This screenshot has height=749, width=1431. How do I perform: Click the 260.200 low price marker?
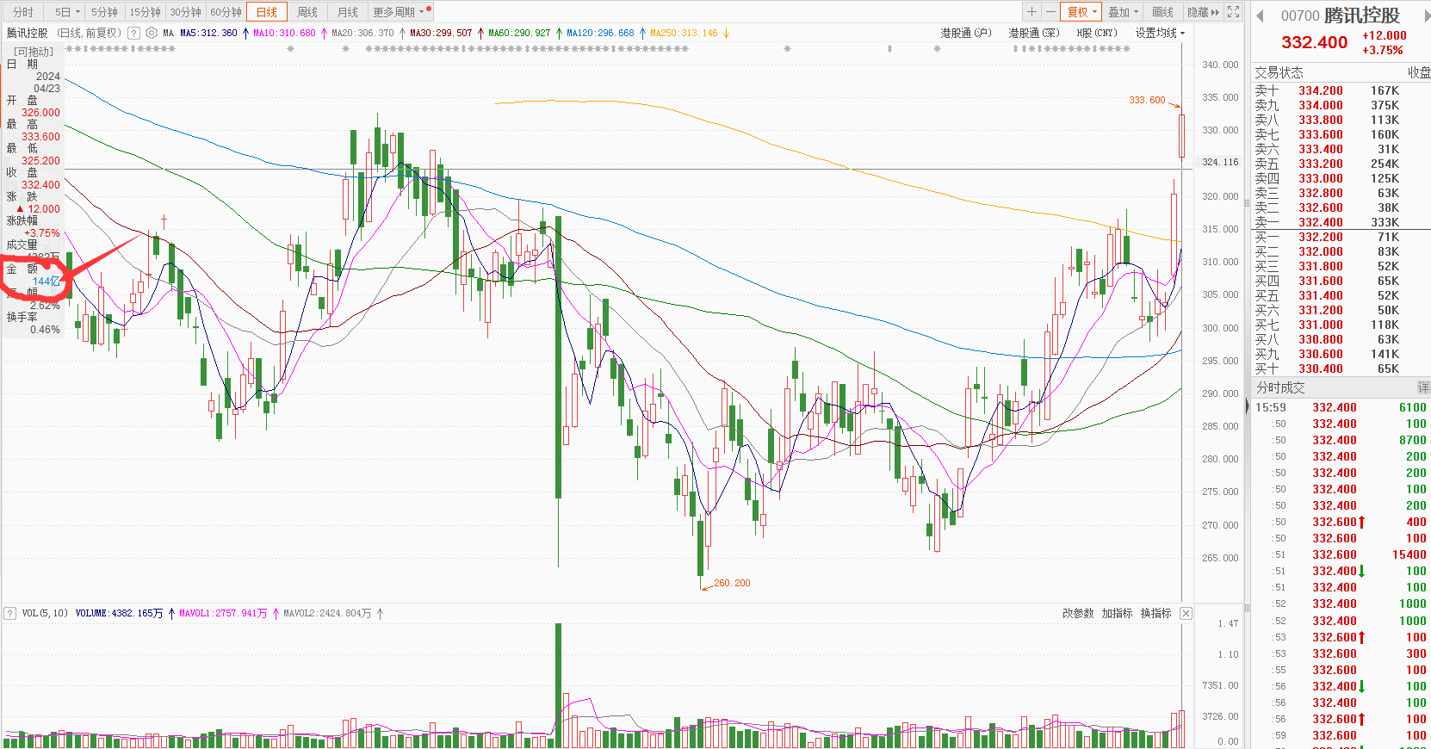pyautogui.click(x=732, y=583)
